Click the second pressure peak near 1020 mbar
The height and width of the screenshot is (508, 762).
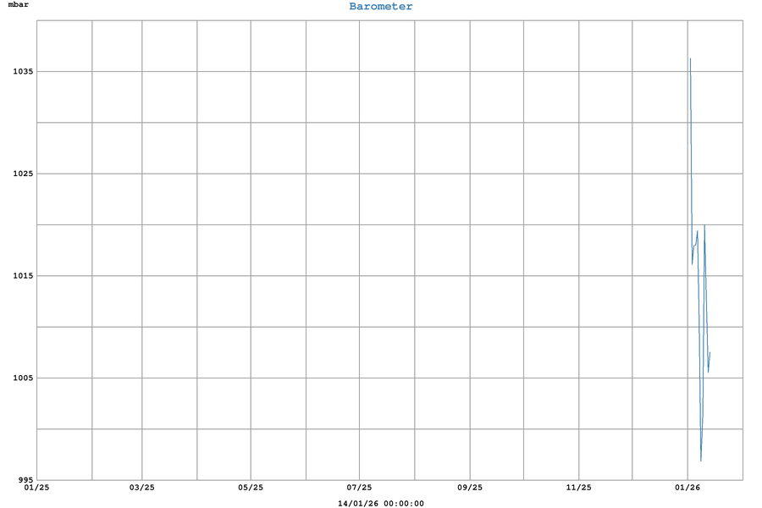click(704, 226)
